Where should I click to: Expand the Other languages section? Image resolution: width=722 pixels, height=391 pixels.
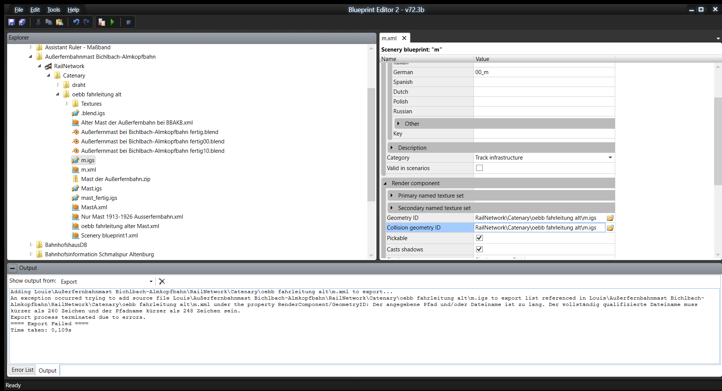point(398,124)
